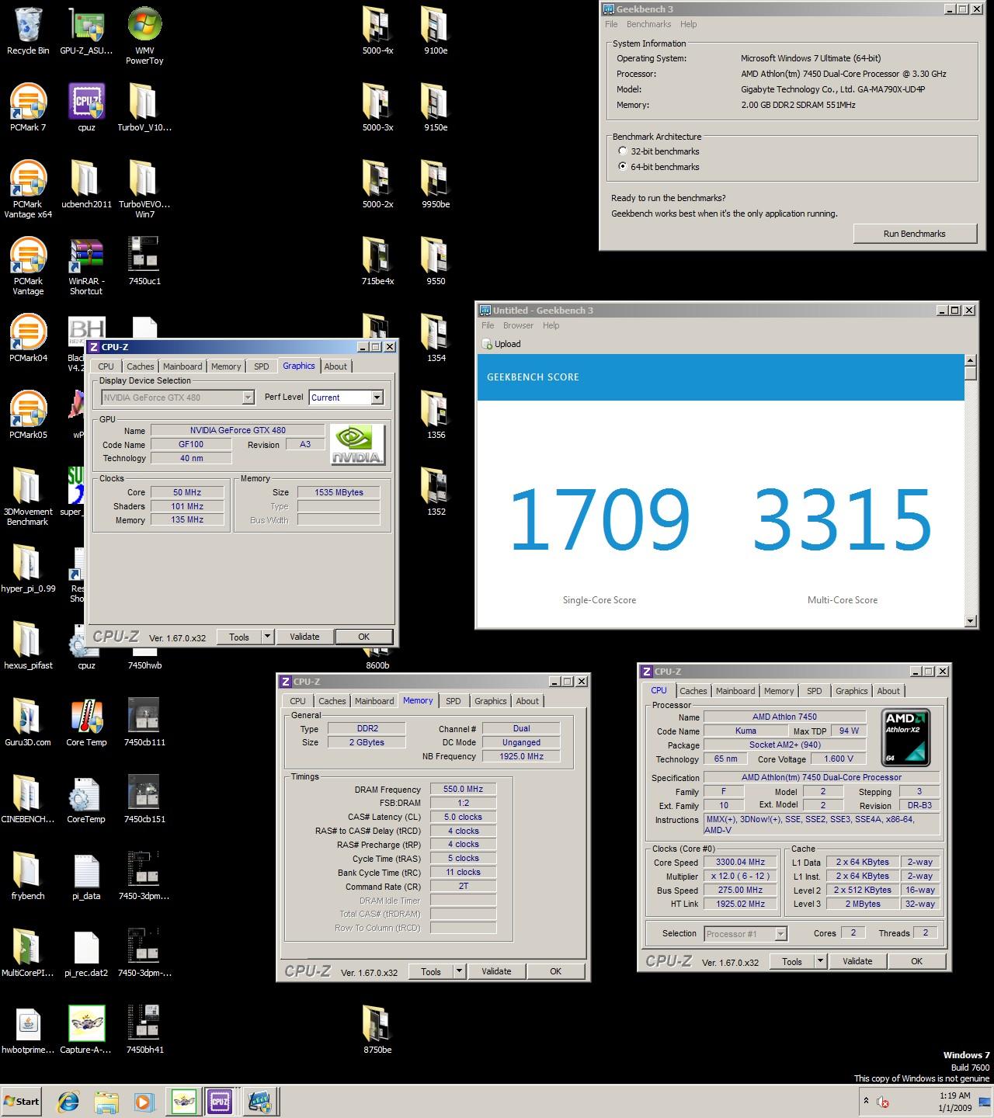Image resolution: width=994 pixels, height=1118 pixels.
Task: Click Validate in Memory CPU-Z window
Action: [496, 971]
